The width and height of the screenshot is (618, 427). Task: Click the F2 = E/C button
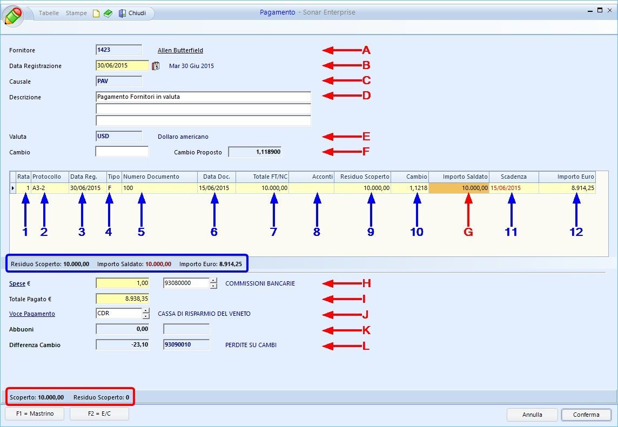click(x=99, y=414)
